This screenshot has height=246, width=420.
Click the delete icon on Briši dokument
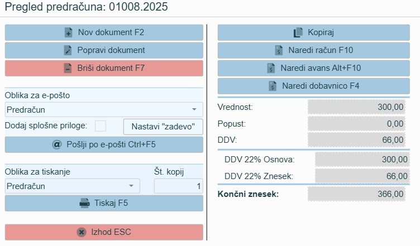pos(68,69)
